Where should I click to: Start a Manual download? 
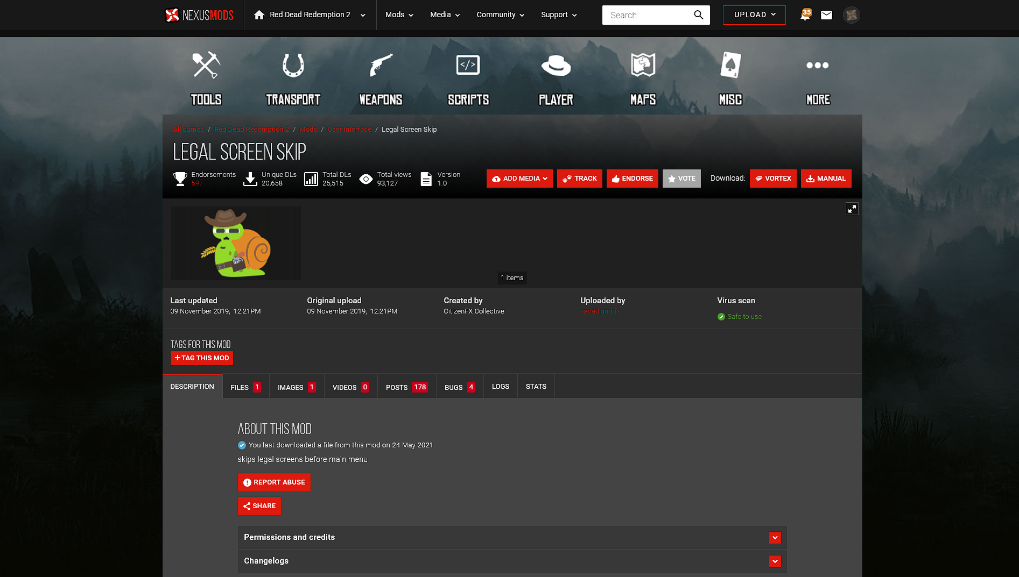click(826, 179)
